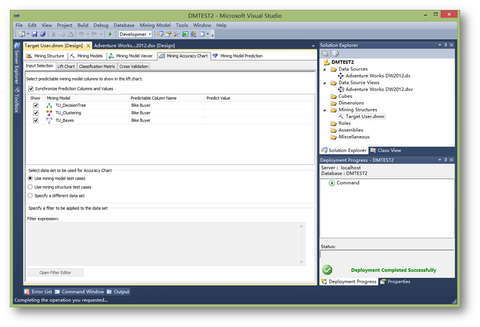The height and width of the screenshot is (327, 480).
Task: Open the Mining Model menu
Action: click(x=155, y=25)
